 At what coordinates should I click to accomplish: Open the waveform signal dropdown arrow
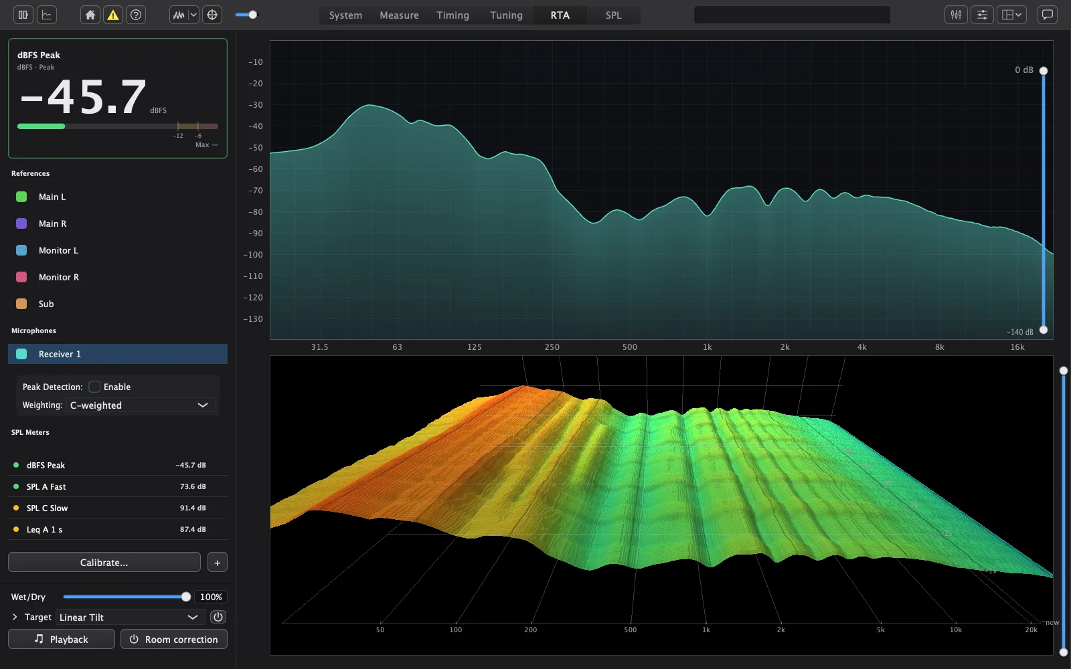(193, 15)
